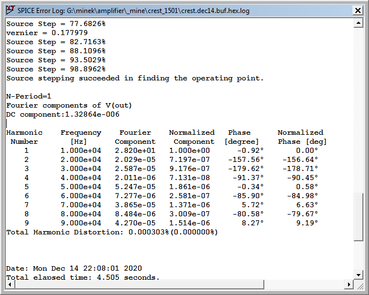Click the 'Harmonic Number' column header
The height and width of the screenshot is (295, 369).
click(24, 137)
